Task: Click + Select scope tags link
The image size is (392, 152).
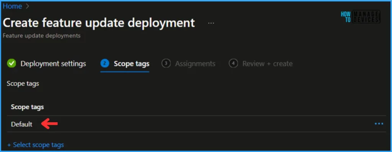Action: pos(36,145)
